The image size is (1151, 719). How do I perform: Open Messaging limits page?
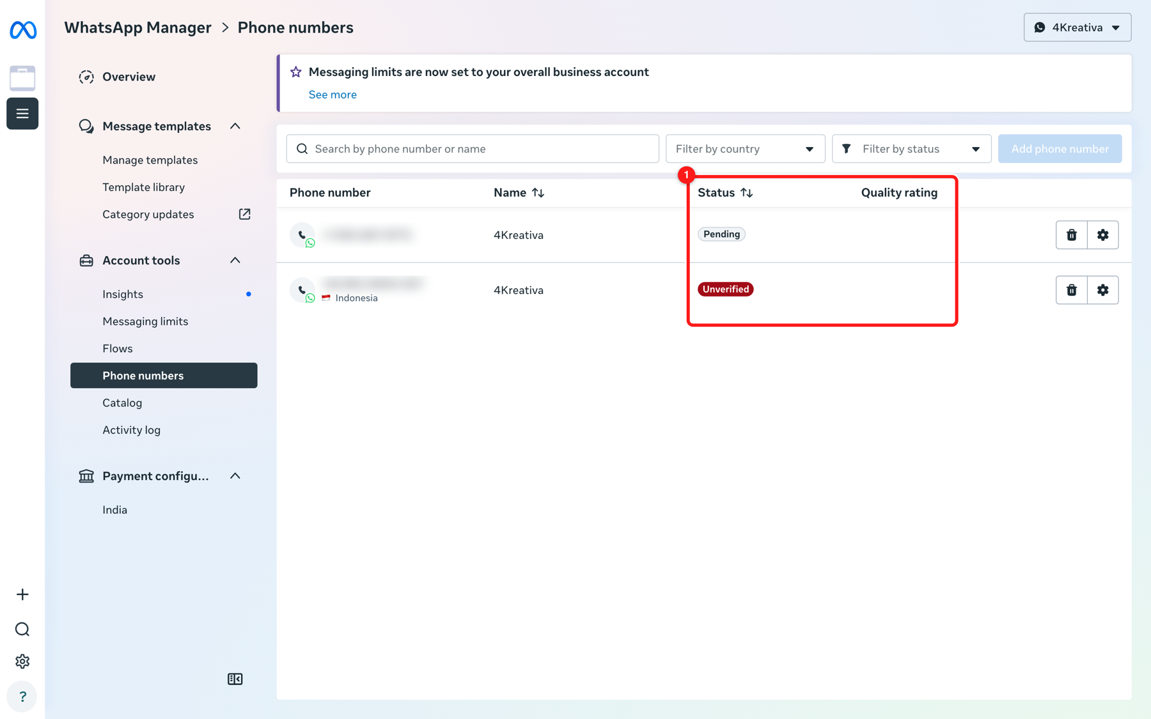pyautogui.click(x=145, y=321)
